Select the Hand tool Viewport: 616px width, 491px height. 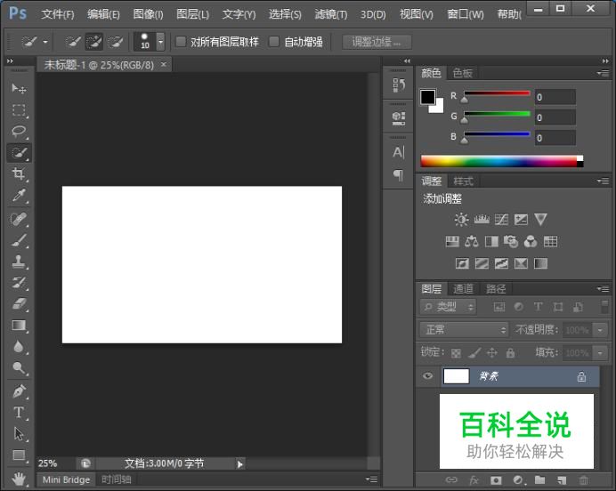click(19, 477)
